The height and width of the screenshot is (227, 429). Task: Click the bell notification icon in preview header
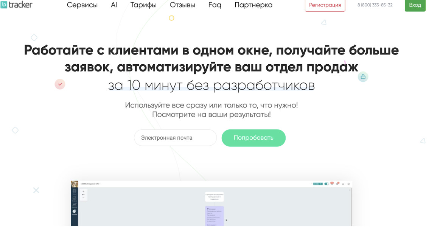[x=343, y=184]
